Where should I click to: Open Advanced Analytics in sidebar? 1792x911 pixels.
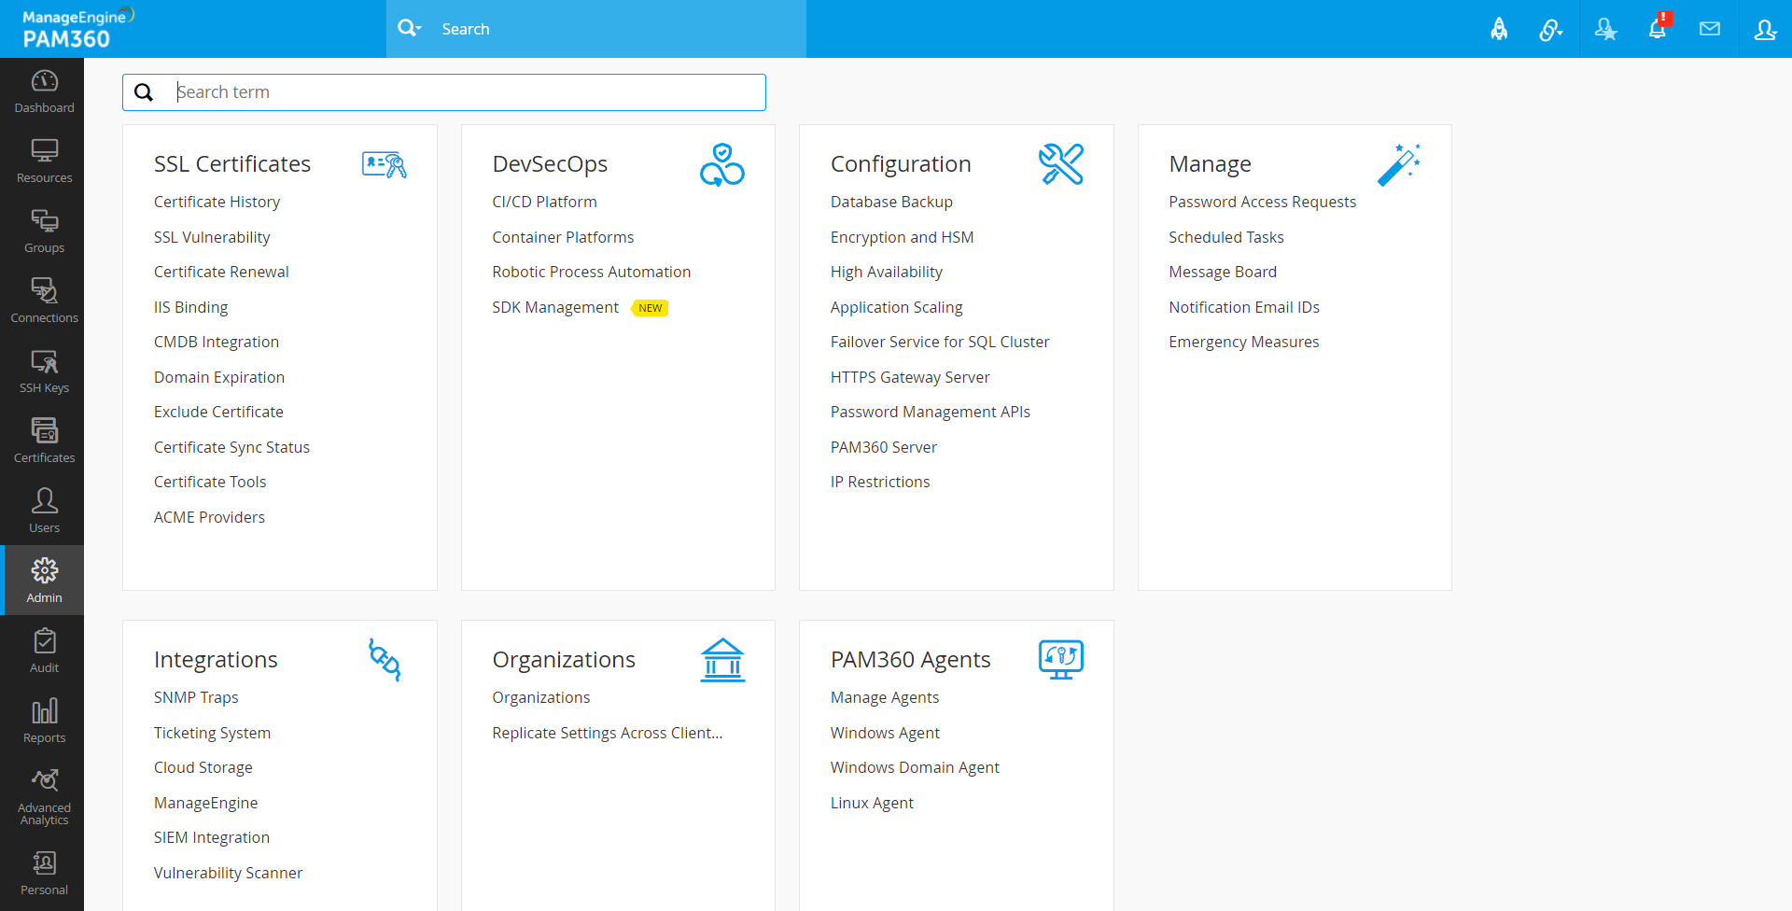click(44, 797)
